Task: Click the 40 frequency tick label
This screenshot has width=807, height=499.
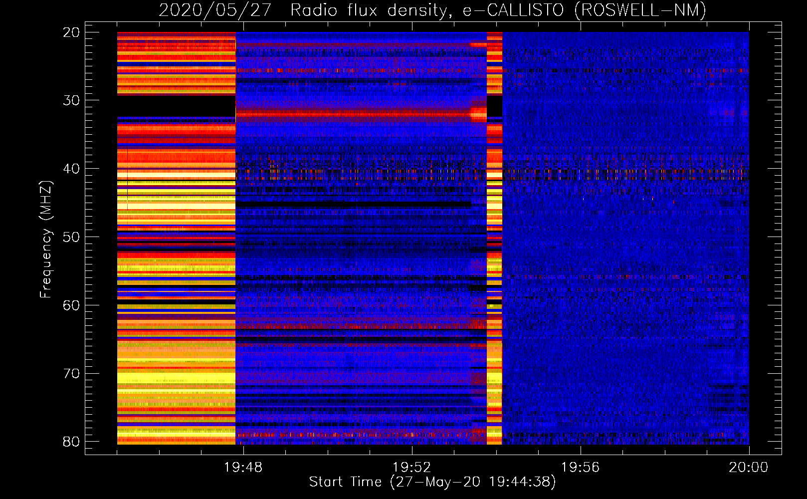Action: click(x=72, y=169)
